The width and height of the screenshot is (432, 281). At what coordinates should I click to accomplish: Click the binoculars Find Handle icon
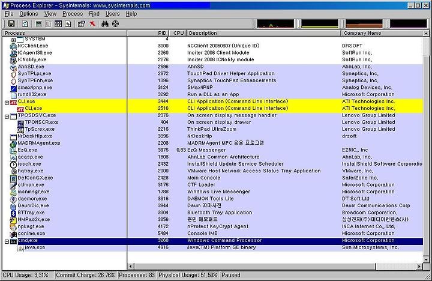tap(104, 23)
